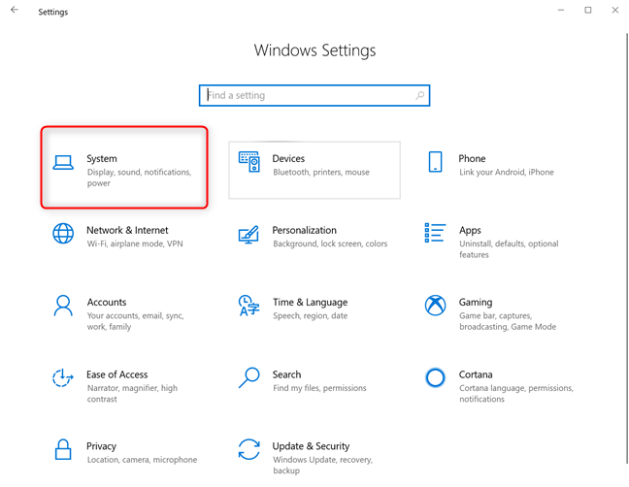
Task: Open the Gaming Xbox icon
Action: pos(435,306)
